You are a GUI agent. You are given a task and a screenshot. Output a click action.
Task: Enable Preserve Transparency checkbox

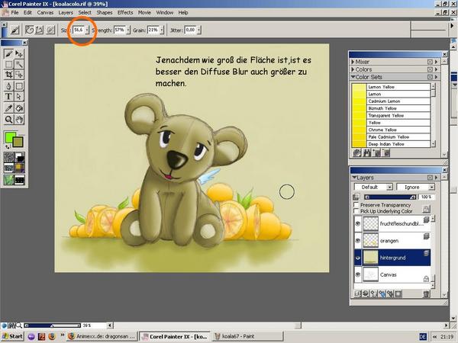click(356, 205)
